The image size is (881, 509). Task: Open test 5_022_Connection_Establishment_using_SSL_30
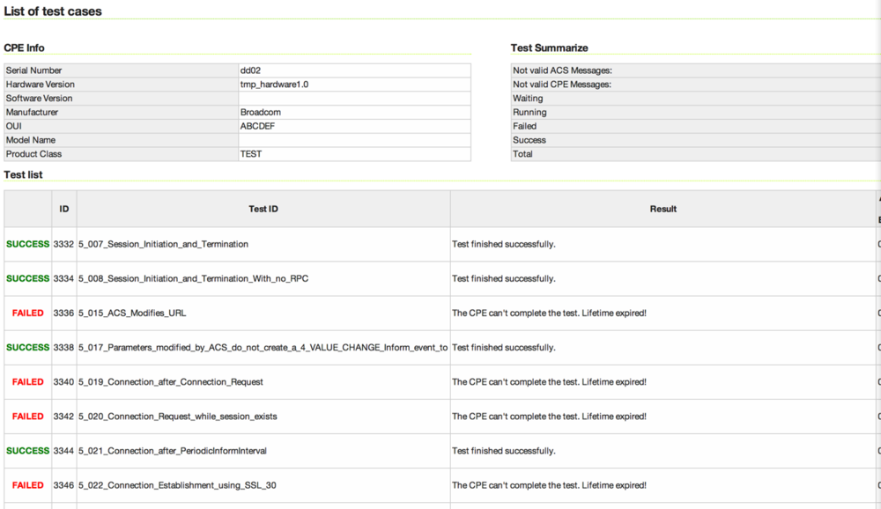(x=177, y=485)
